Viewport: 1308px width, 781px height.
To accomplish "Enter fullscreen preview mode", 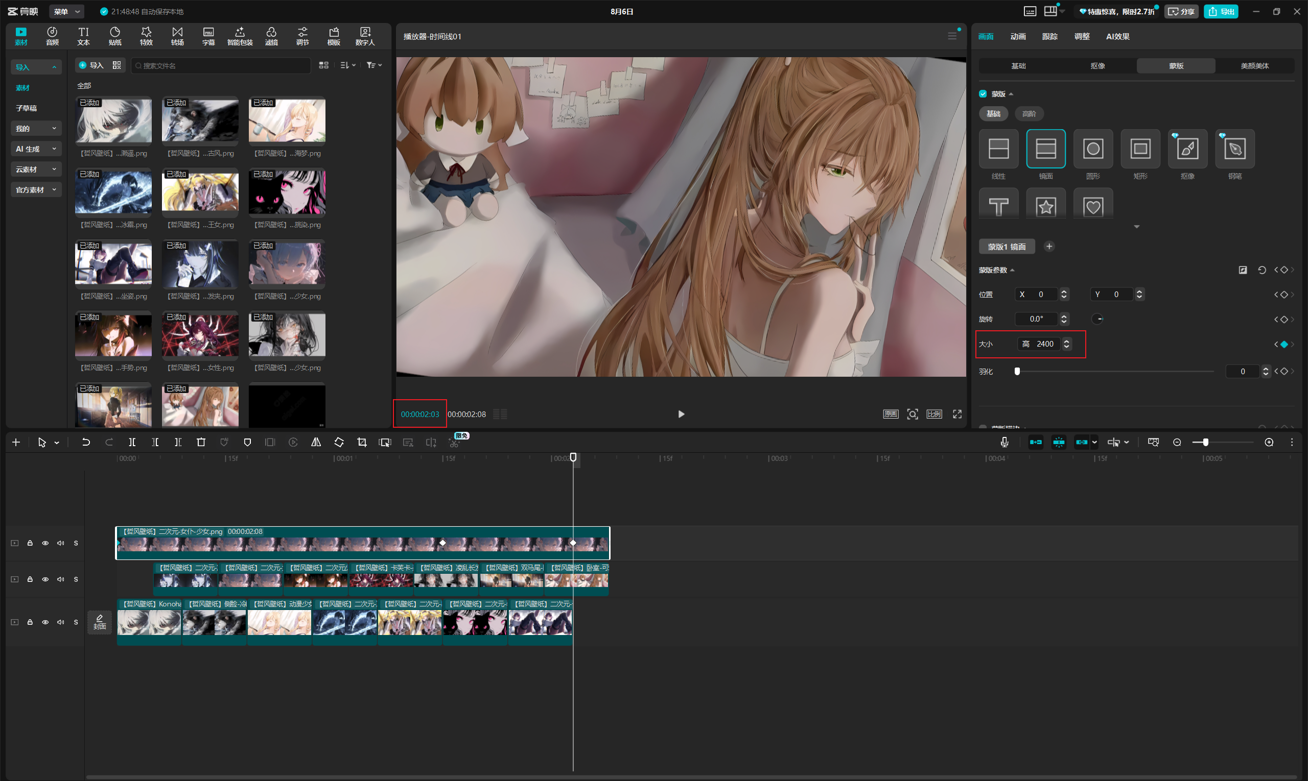I will [x=957, y=414].
